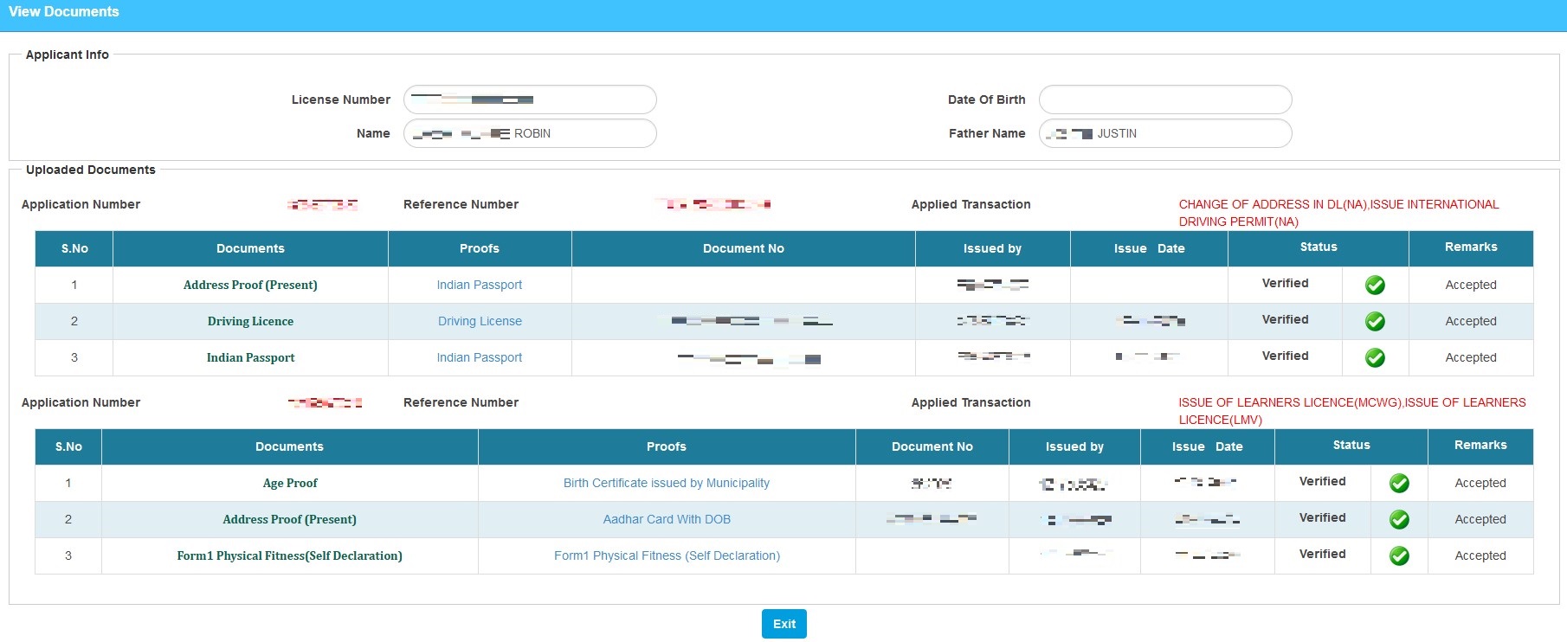Click green checkmark for Age Proof row

pos(1399,484)
